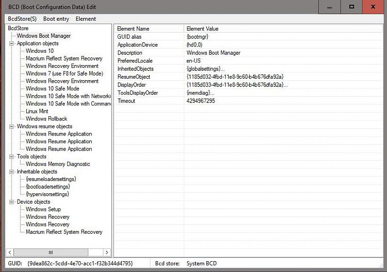
Task: Click the tree scrollbar right arrow
Action: 107,252
